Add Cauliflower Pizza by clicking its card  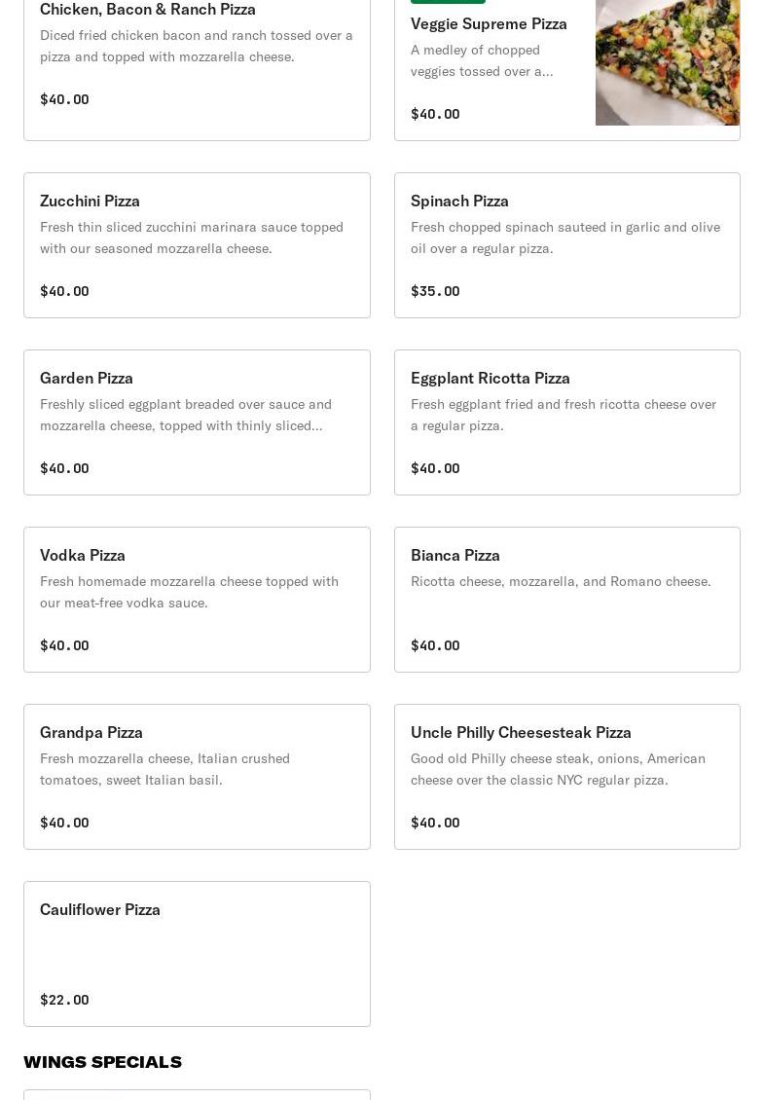[197, 954]
